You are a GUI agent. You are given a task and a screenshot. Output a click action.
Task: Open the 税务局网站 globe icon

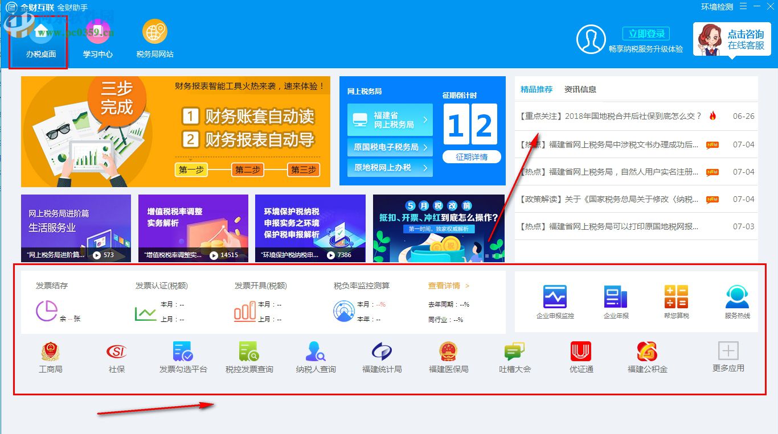click(x=155, y=32)
